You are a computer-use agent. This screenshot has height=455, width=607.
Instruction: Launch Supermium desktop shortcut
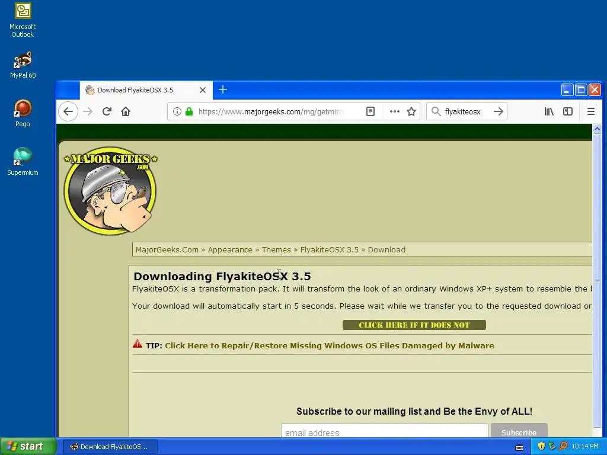(23, 162)
